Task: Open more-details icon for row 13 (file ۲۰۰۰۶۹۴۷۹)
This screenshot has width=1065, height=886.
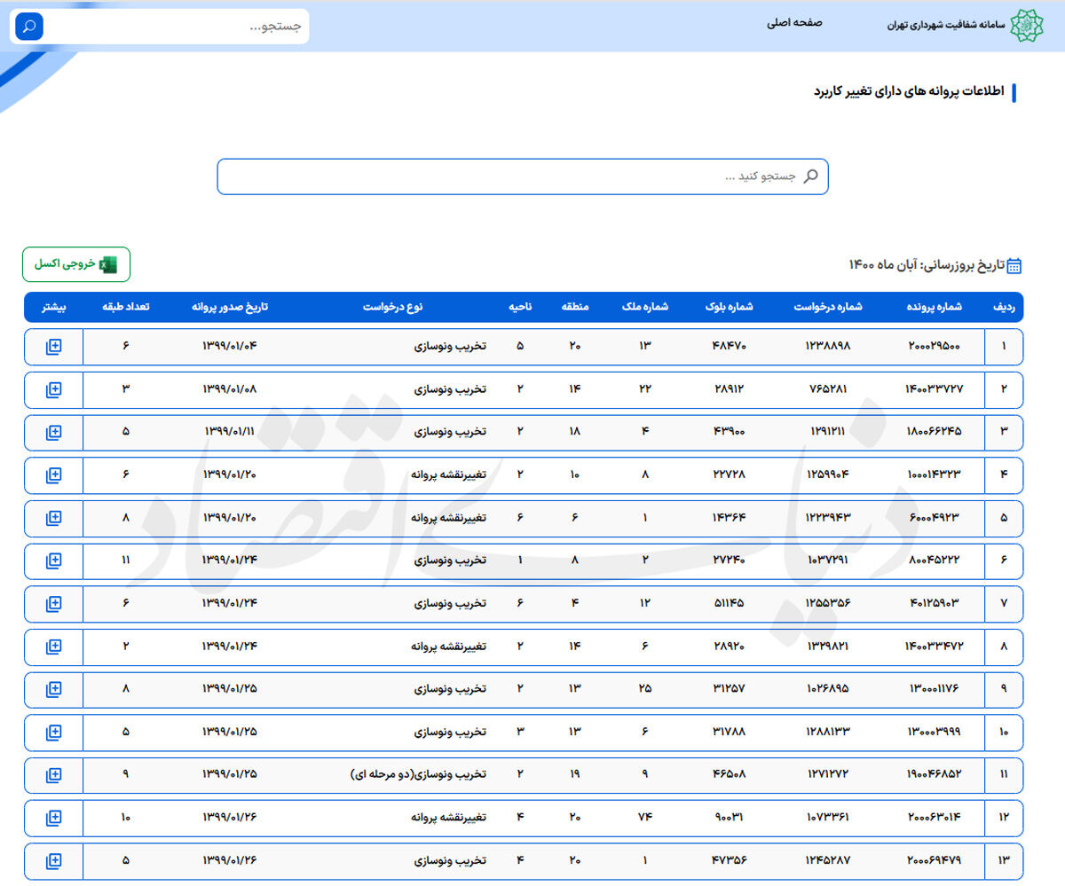Action: [54, 860]
